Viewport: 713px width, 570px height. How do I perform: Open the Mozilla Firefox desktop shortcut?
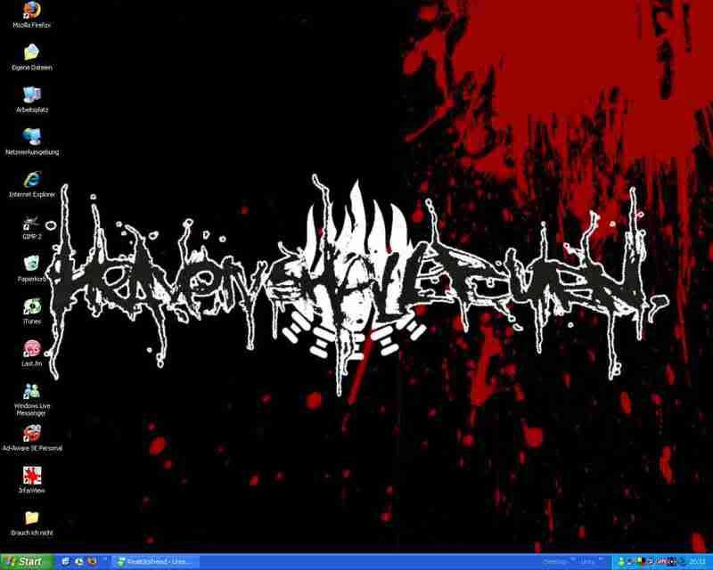pos(32,15)
